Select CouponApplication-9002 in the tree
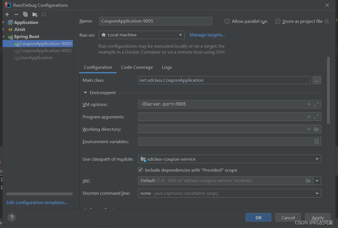Screen dimensions: 338x228 [45, 51]
